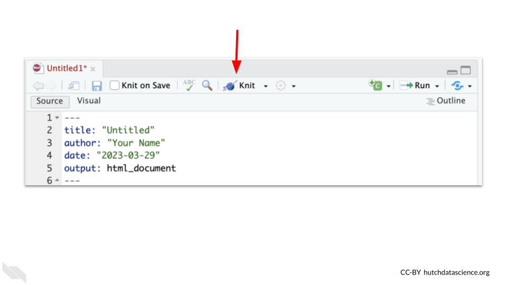Go back with the left arrow icon

click(x=38, y=85)
